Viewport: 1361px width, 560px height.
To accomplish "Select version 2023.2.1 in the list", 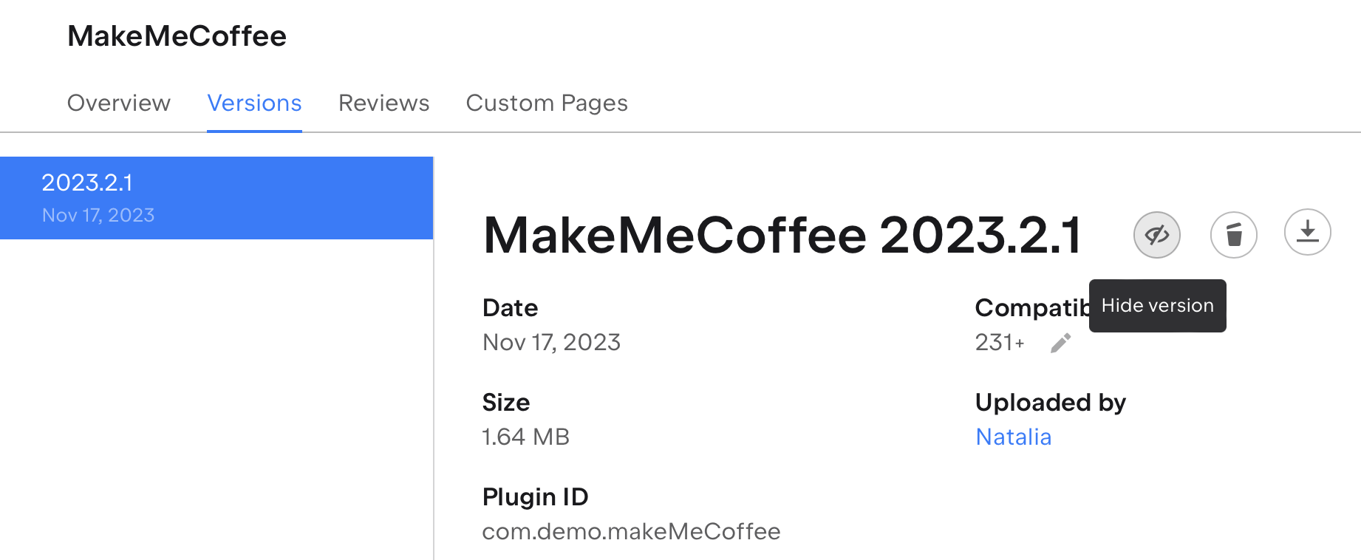I will point(216,198).
